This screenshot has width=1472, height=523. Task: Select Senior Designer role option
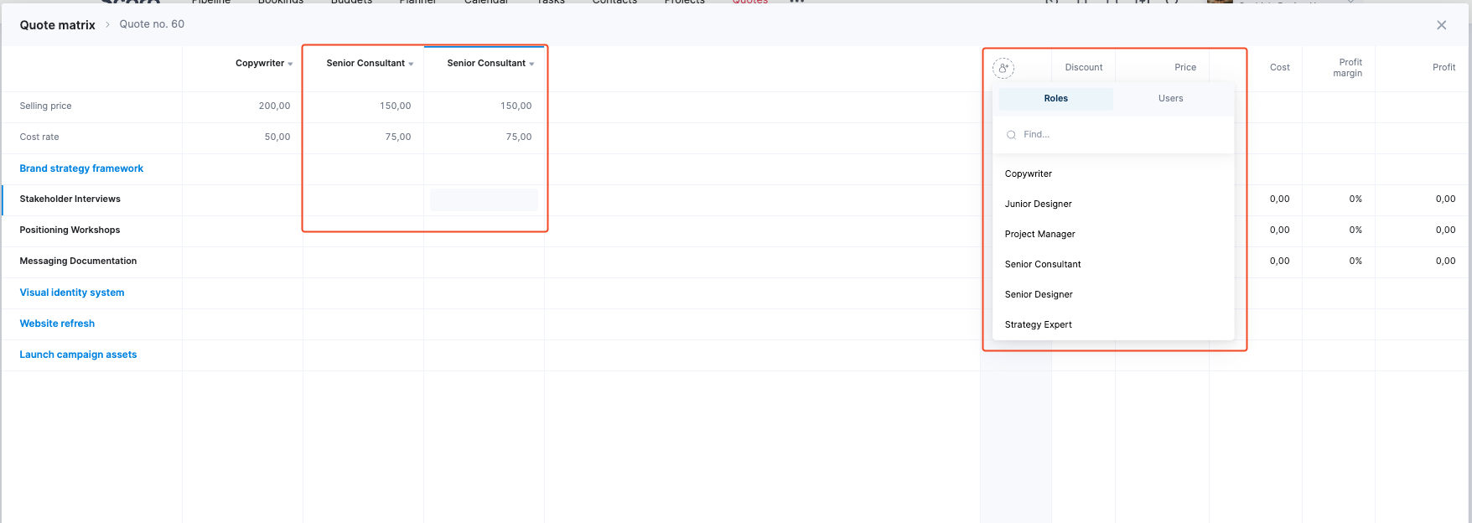(x=1039, y=295)
